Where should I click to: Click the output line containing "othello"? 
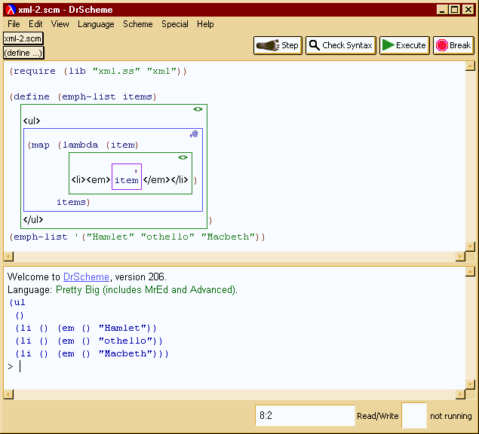89,341
